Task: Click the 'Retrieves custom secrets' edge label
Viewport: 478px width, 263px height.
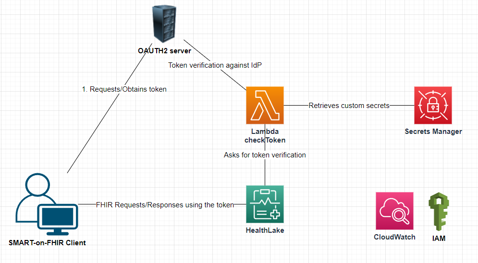Action: point(349,106)
